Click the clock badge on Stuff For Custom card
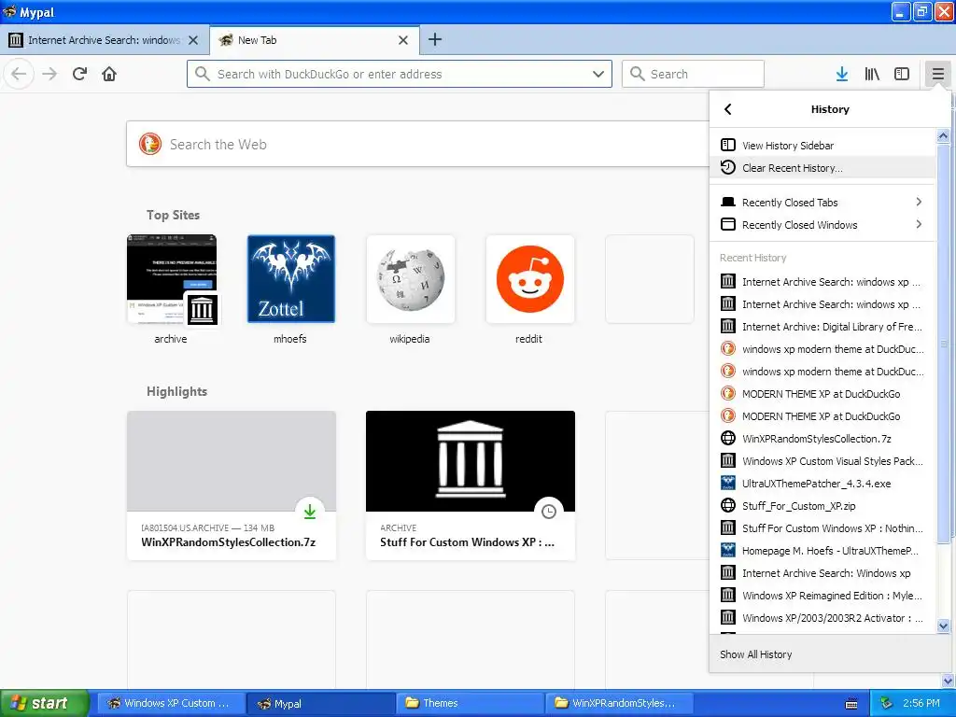Viewport: 956px width, 717px height. (549, 512)
